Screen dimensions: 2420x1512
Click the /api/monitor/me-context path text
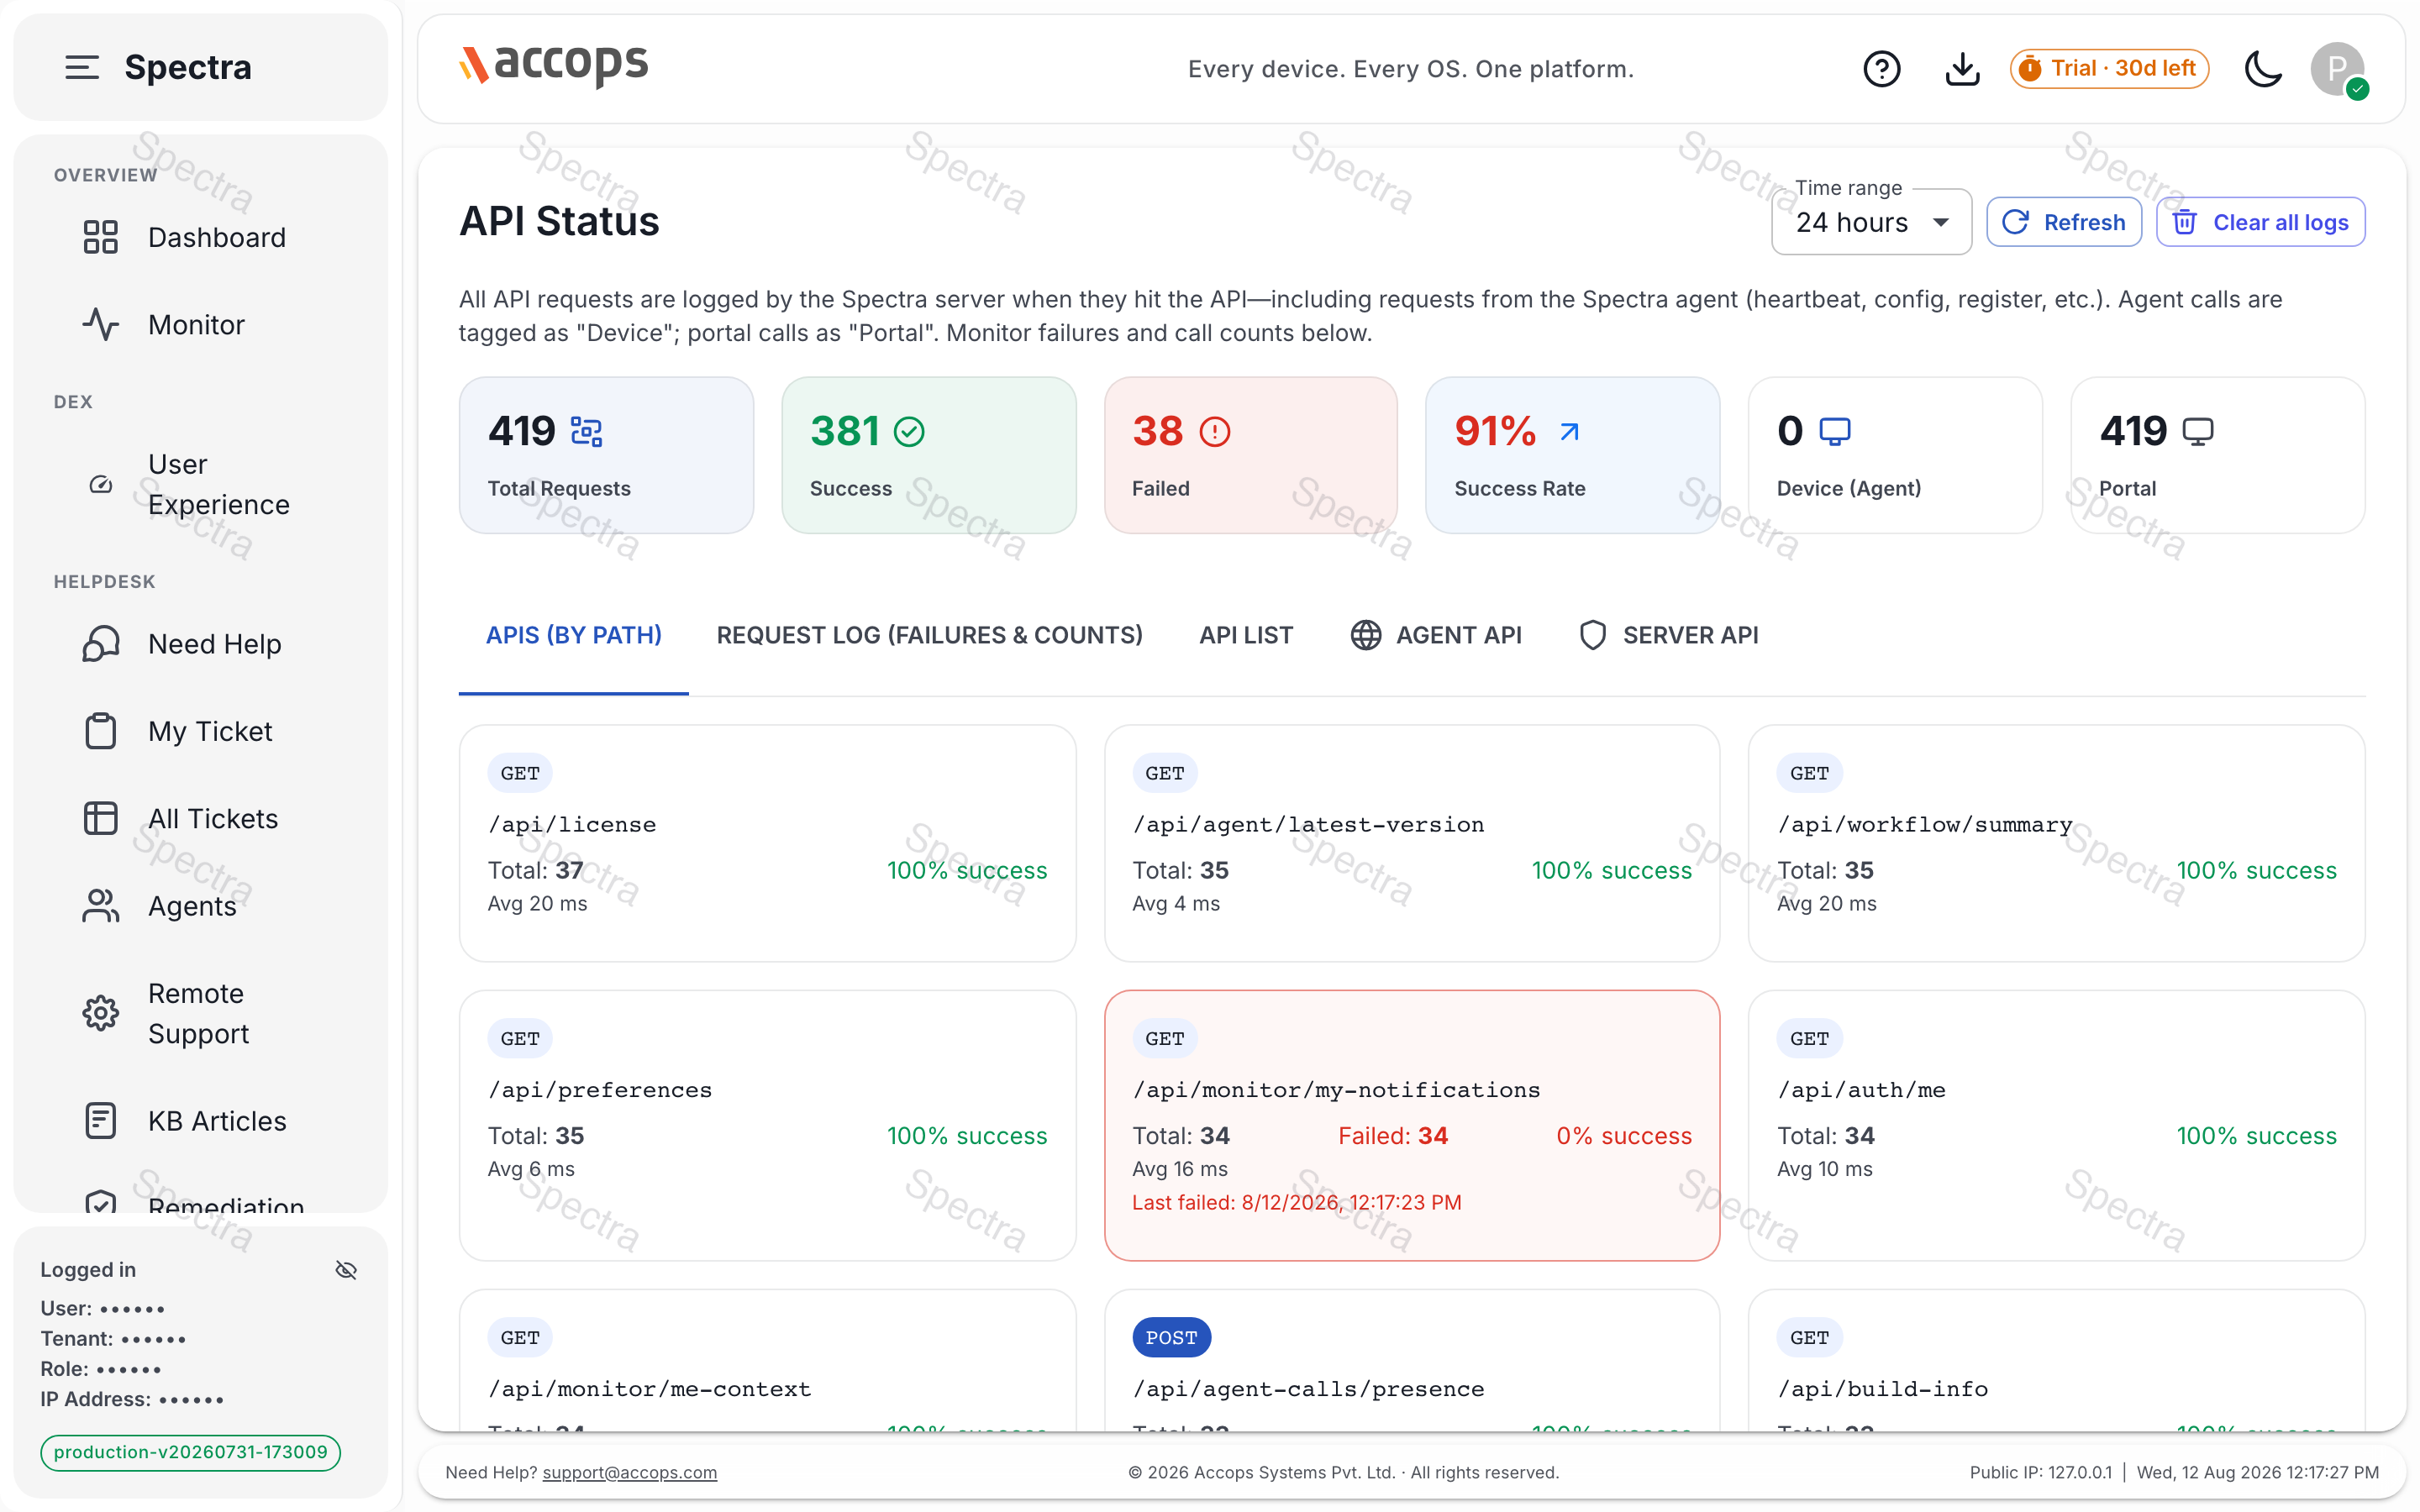tap(649, 1389)
